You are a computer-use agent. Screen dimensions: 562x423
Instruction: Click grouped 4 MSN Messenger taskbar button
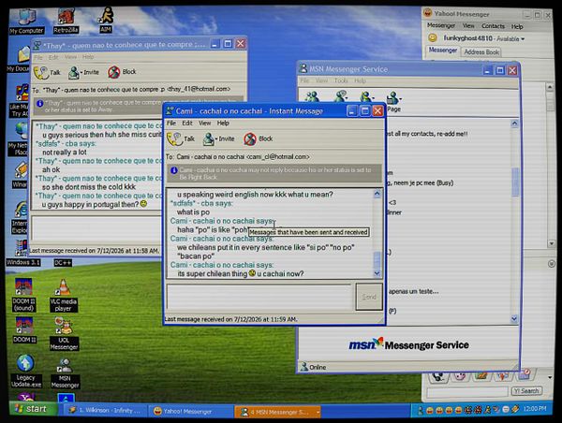click(x=276, y=412)
